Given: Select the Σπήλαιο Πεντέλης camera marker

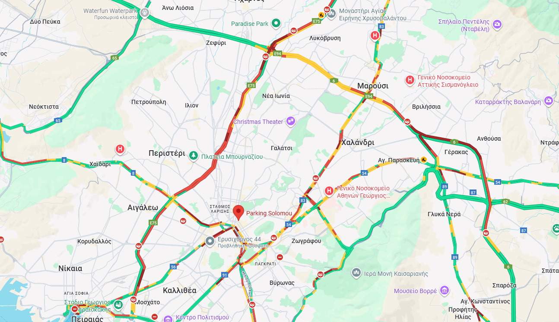Looking at the screenshot, I should pos(497,25).
